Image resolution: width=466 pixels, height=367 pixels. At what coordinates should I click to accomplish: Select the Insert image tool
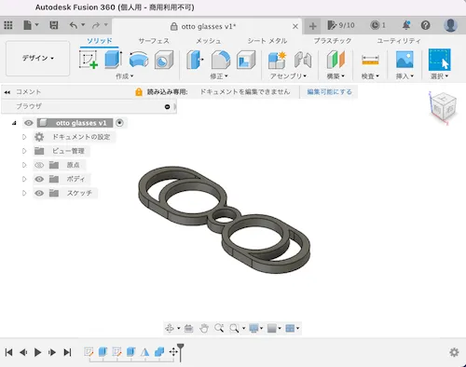click(404, 60)
